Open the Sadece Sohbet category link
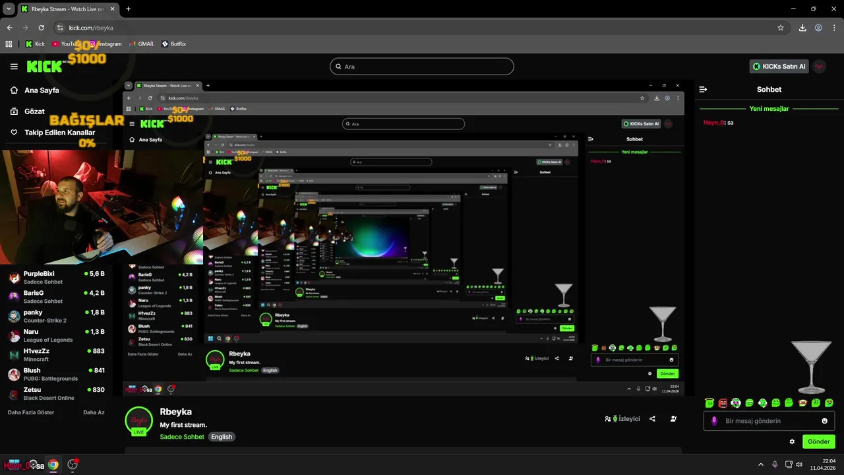This screenshot has height=475, width=844. coord(182,437)
